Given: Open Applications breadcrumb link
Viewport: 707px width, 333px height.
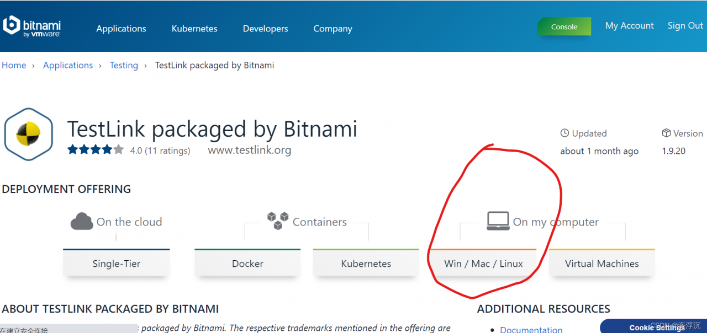Looking at the screenshot, I should click(x=68, y=65).
